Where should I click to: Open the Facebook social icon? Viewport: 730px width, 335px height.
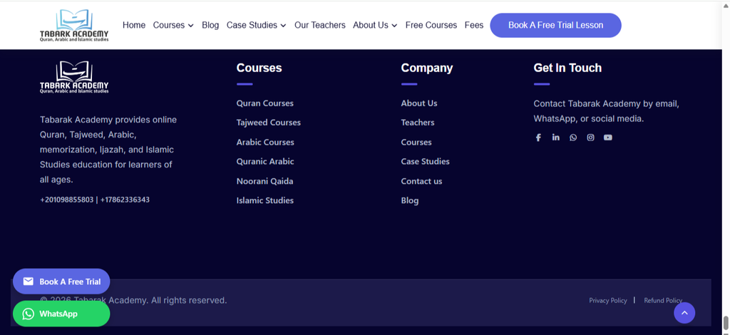click(x=538, y=138)
